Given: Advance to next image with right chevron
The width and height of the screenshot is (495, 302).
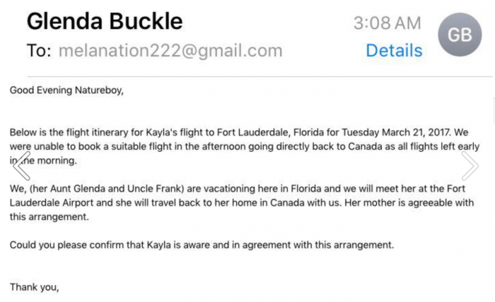Looking at the screenshot, I should pos(470,166).
